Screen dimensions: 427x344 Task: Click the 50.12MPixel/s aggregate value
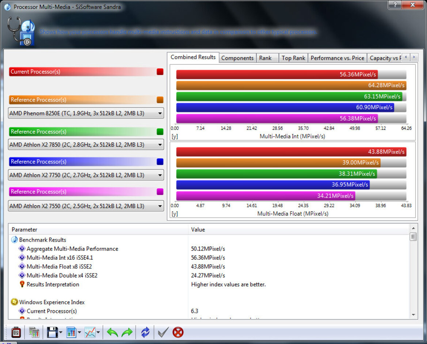pos(208,249)
